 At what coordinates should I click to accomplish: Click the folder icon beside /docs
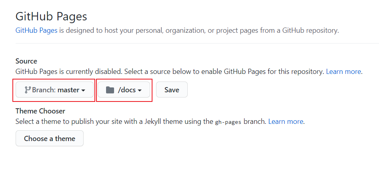pyautogui.click(x=110, y=90)
